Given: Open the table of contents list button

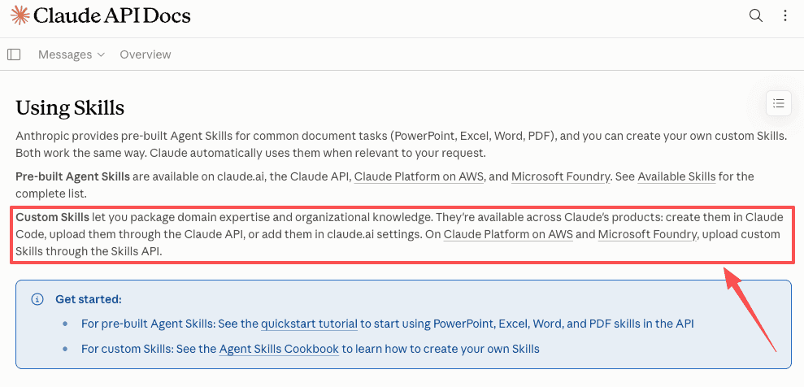Looking at the screenshot, I should (x=778, y=103).
